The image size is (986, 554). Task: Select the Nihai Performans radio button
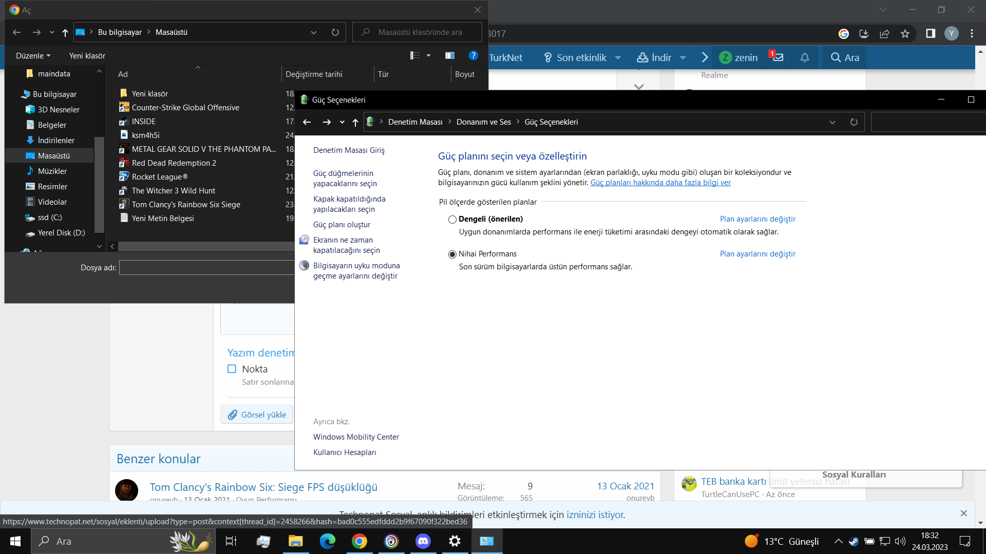pos(452,254)
